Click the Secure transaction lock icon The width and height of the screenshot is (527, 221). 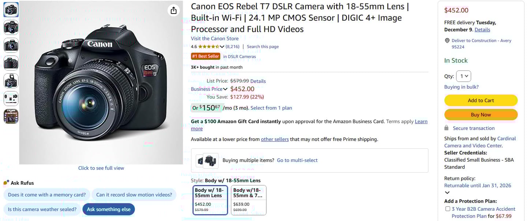tap(446, 128)
